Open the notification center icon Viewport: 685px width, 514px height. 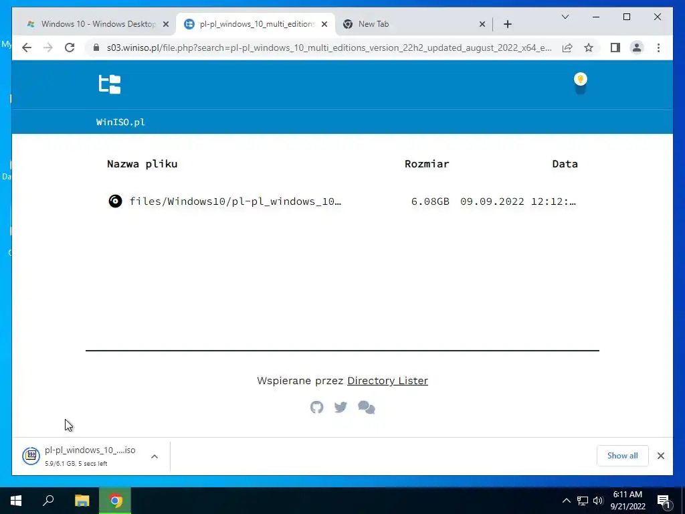664,501
